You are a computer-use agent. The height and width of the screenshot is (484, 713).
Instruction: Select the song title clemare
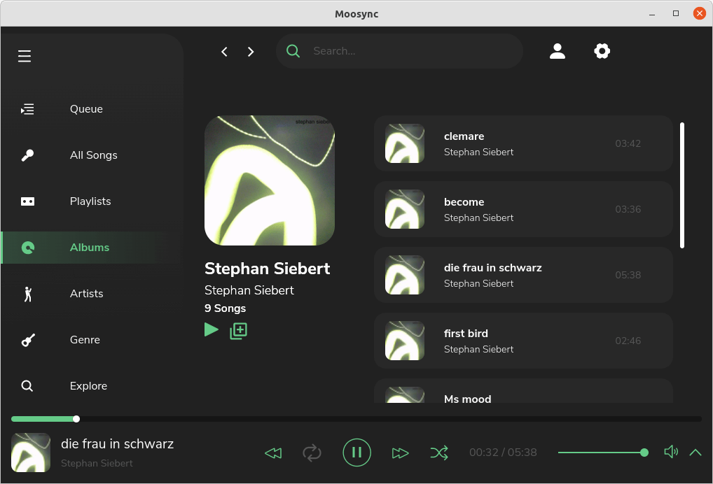[464, 136]
